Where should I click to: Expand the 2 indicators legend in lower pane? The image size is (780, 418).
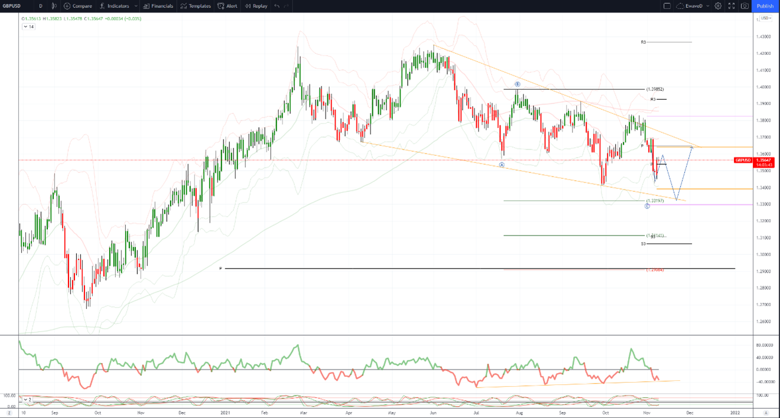pyautogui.click(x=27, y=400)
